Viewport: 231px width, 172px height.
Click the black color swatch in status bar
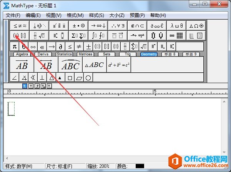click(x=140, y=166)
